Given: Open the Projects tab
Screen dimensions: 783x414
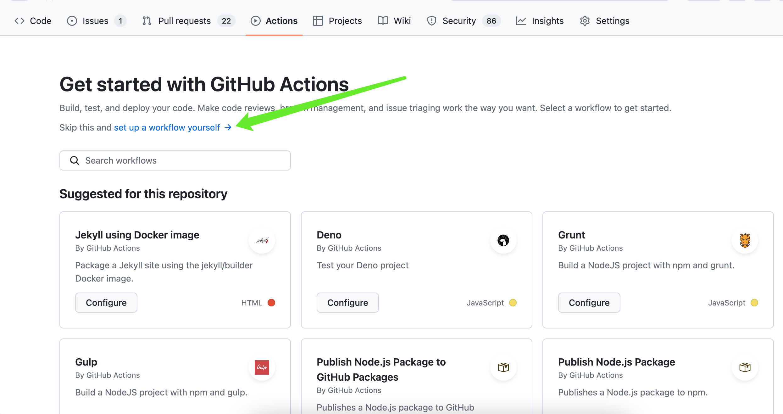Looking at the screenshot, I should coord(337,21).
